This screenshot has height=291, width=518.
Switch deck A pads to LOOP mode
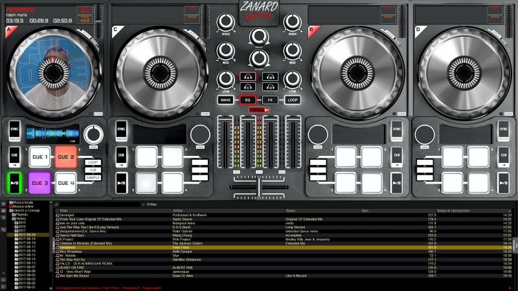click(93, 162)
